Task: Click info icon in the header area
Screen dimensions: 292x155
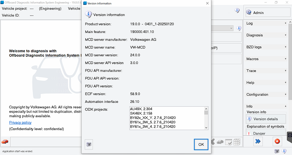Action: 237,10
